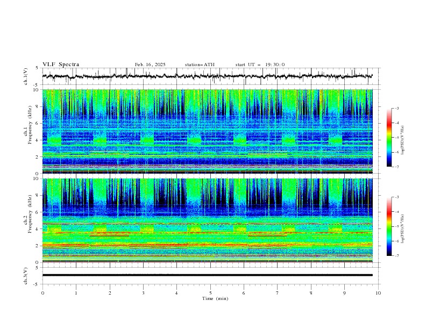Click the time axis tick label "10"
Screen dimensions: 426x329
(378, 293)
